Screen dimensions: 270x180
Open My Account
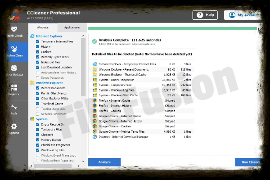243,15
